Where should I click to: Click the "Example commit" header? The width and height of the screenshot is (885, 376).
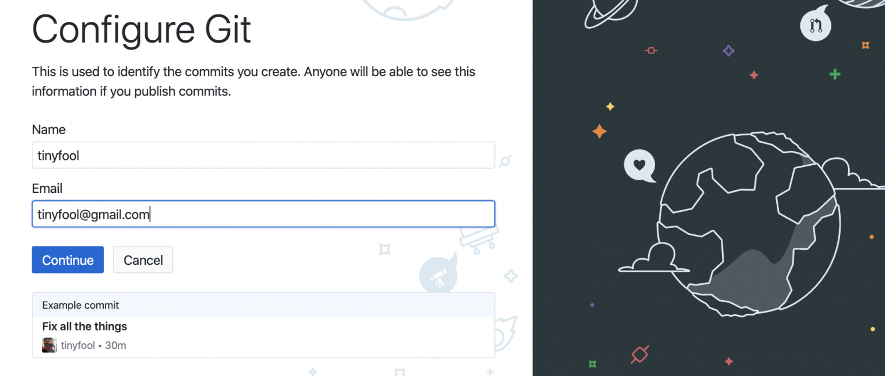pyautogui.click(x=81, y=305)
